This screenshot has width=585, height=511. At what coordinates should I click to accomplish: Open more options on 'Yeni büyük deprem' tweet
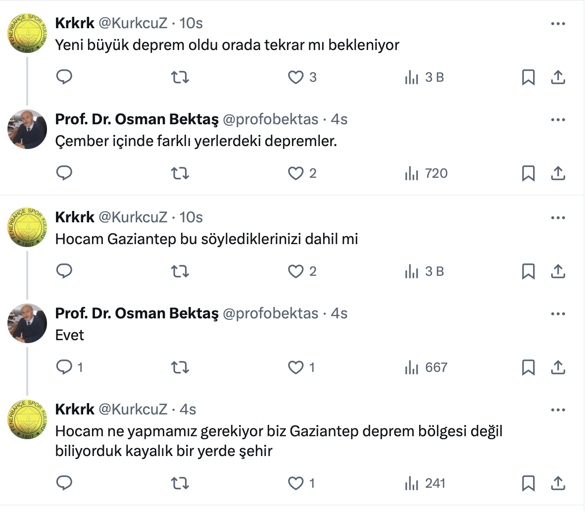point(558,24)
